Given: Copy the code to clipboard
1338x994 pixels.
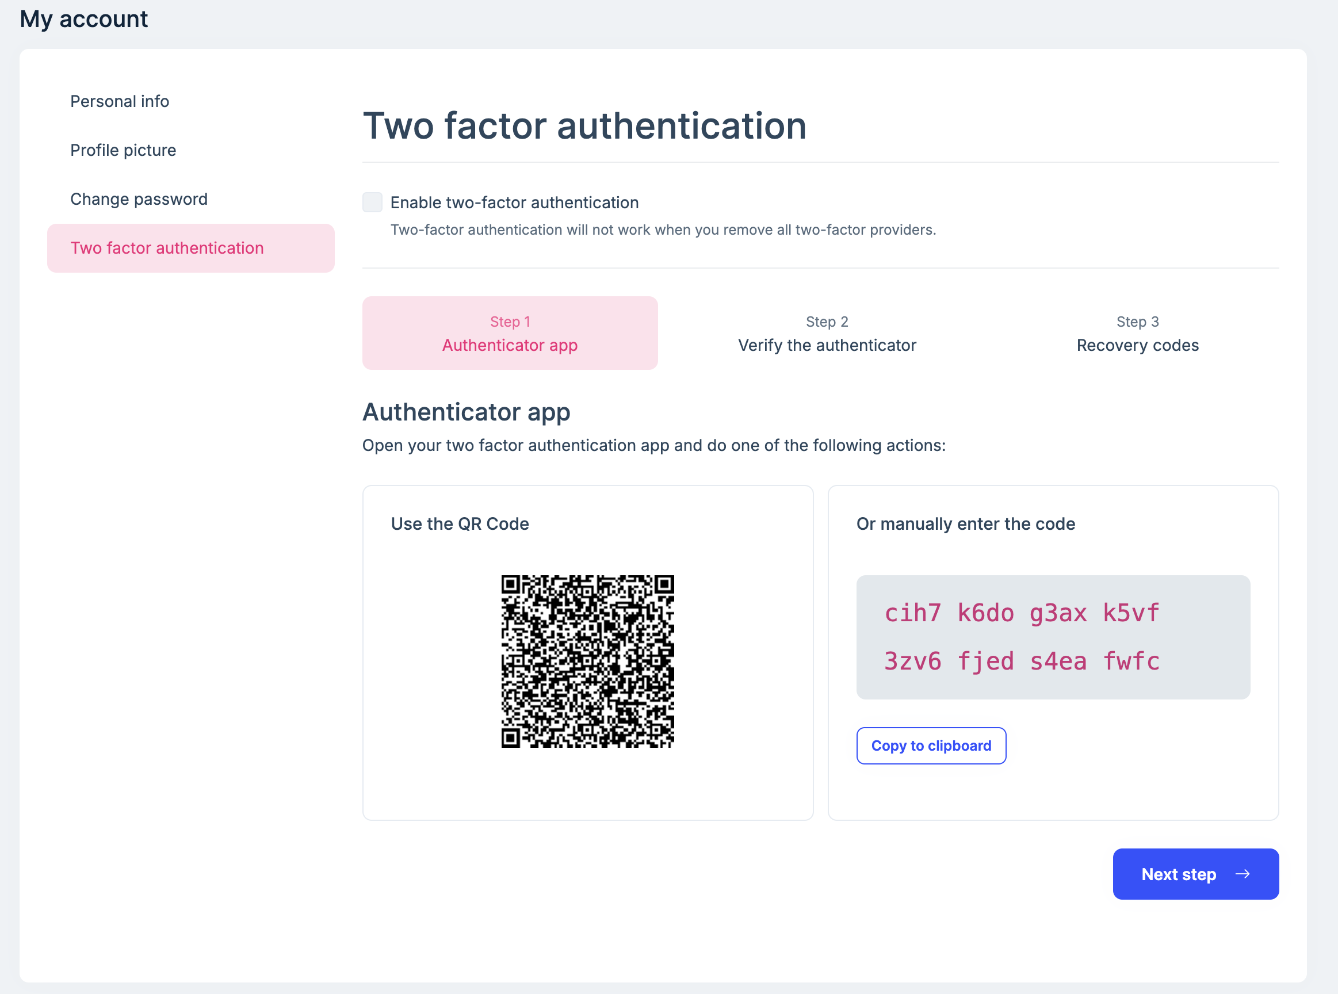Looking at the screenshot, I should [931, 745].
